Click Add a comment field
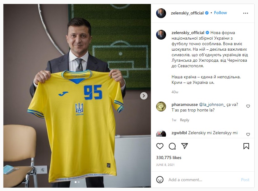 (x=202, y=180)
